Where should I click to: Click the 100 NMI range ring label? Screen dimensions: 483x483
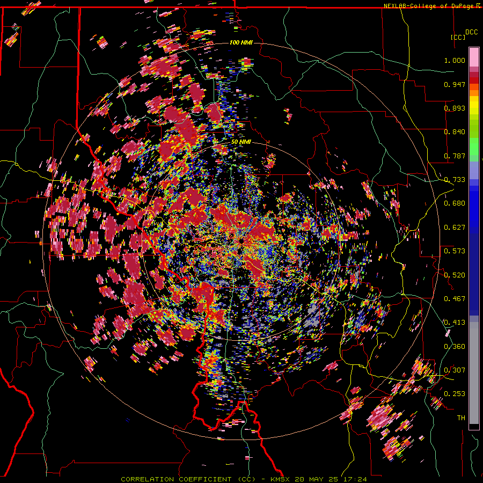coord(241,42)
